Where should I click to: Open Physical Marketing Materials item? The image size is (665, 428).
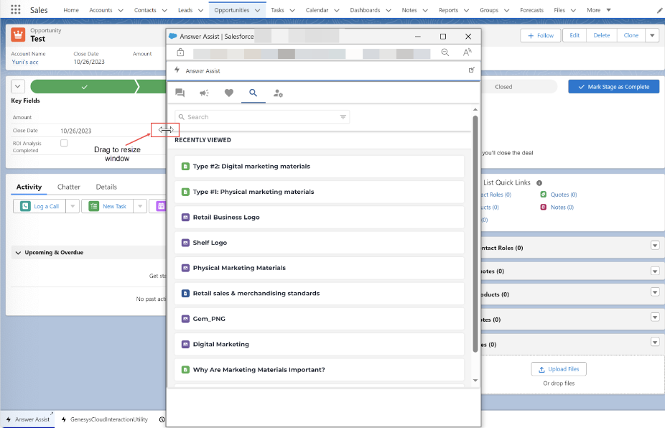[x=319, y=268]
